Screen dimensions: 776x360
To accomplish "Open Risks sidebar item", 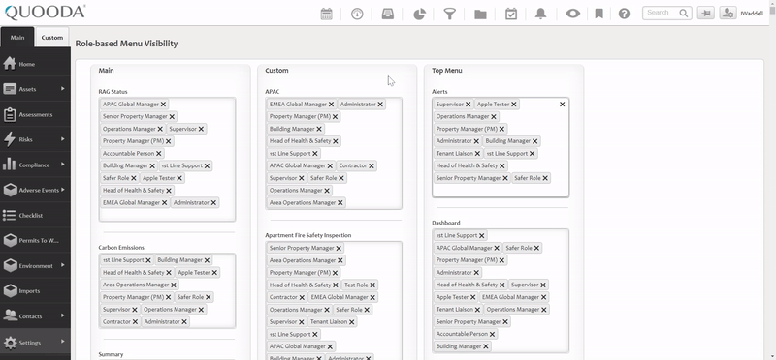I will pyautogui.click(x=35, y=139).
